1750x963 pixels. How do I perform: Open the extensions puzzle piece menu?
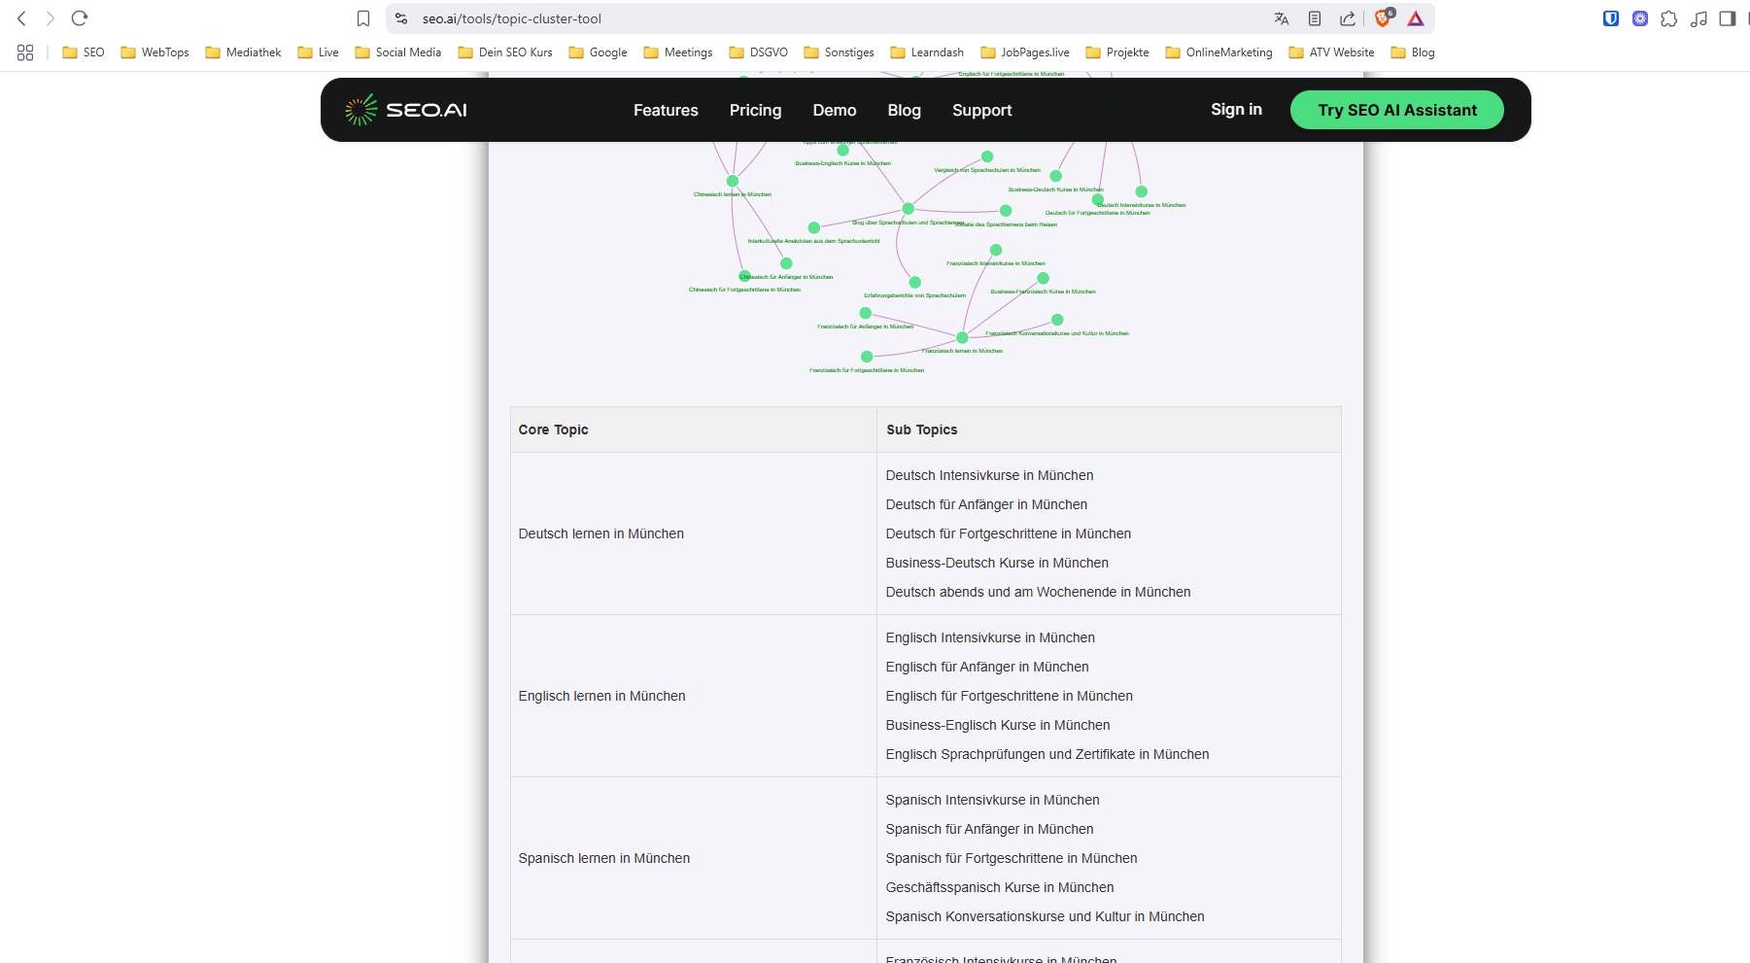pos(1669,18)
